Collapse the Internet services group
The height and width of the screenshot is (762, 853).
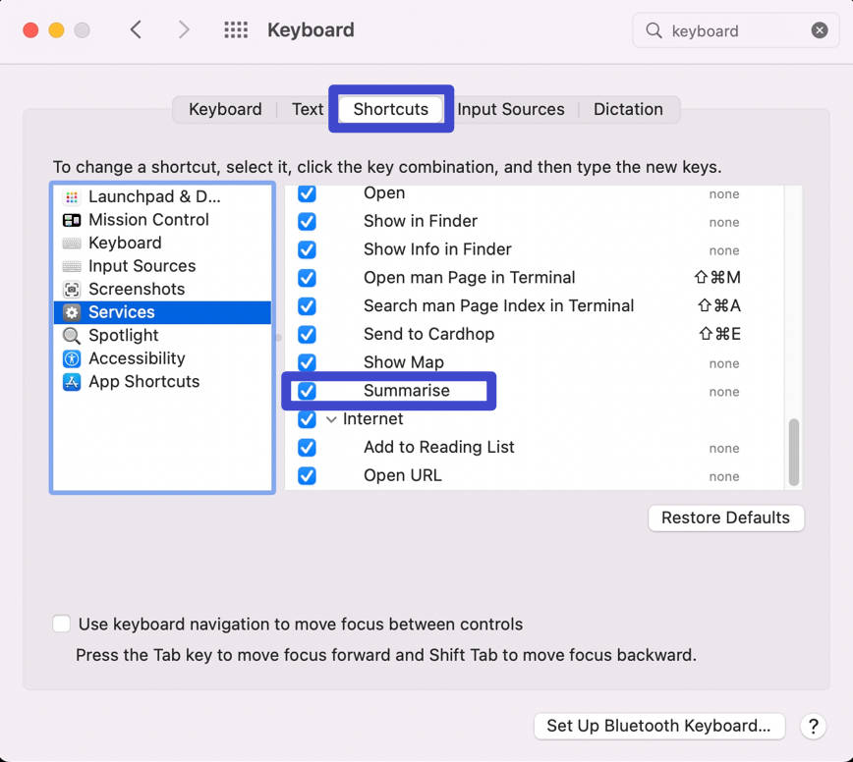331,418
